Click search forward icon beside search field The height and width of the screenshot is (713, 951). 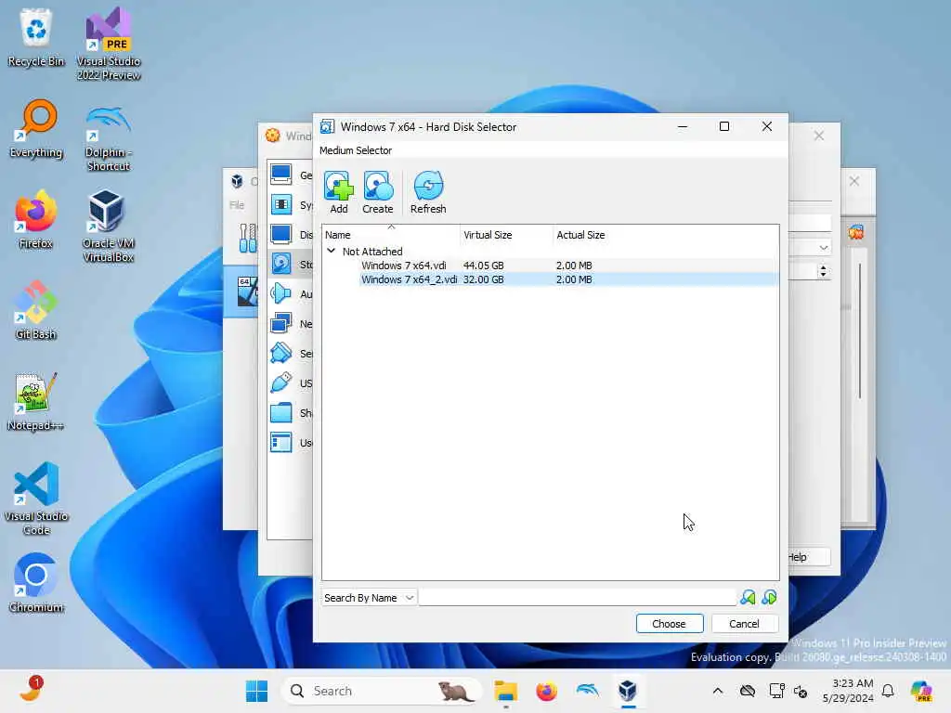point(769,598)
